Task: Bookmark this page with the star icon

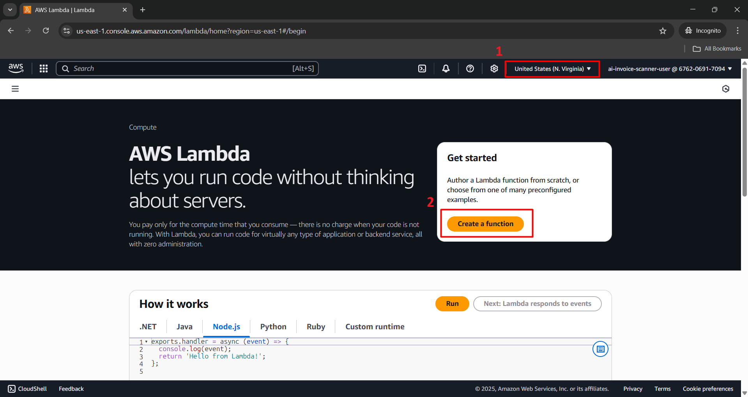Action: [663, 31]
